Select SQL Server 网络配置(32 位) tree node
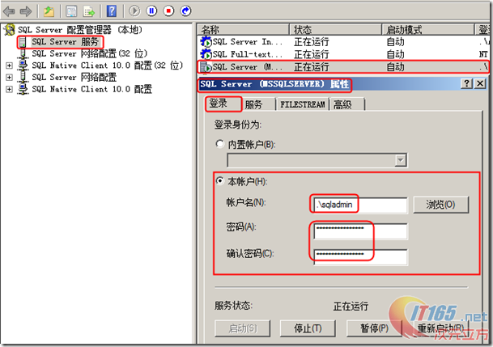 (90, 53)
